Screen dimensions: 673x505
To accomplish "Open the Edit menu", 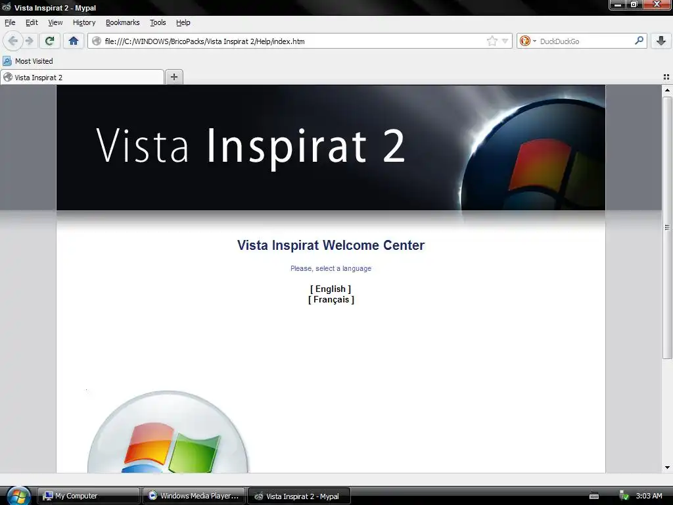I will pos(32,22).
